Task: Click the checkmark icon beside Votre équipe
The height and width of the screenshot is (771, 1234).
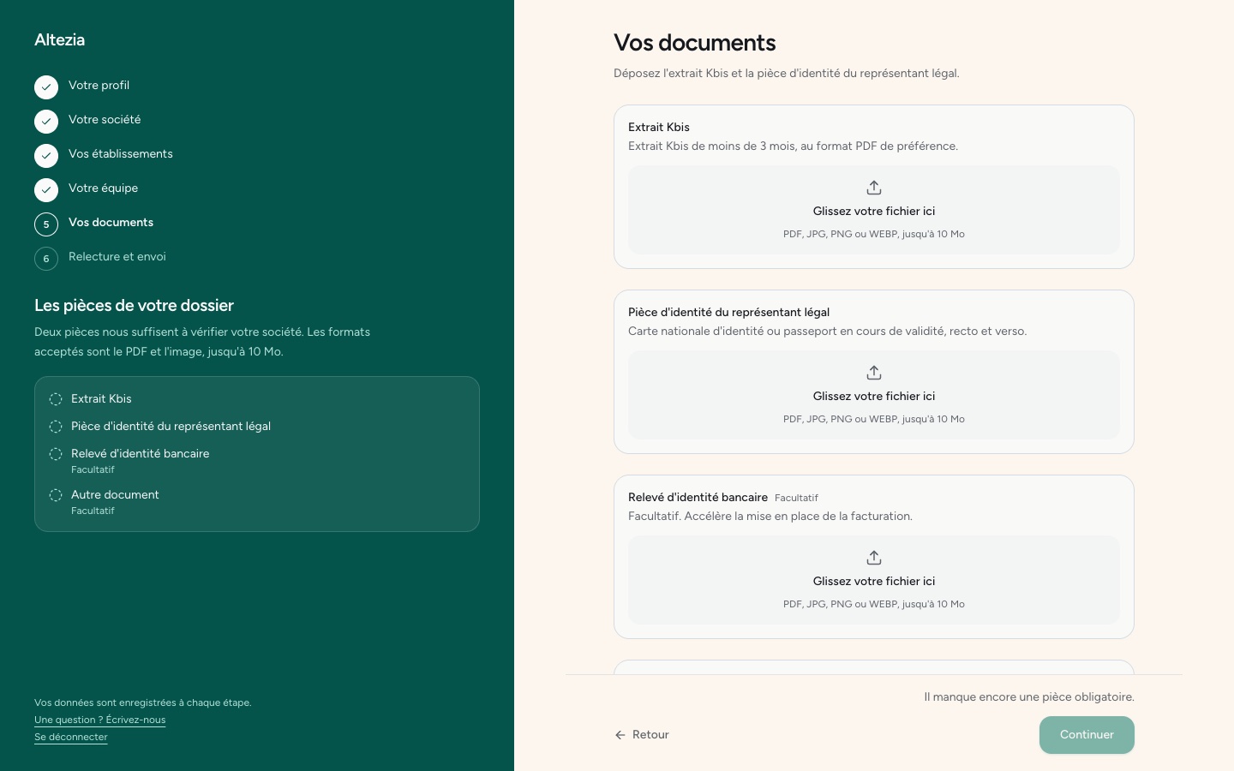Action: pyautogui.click(x=46, y=190)
